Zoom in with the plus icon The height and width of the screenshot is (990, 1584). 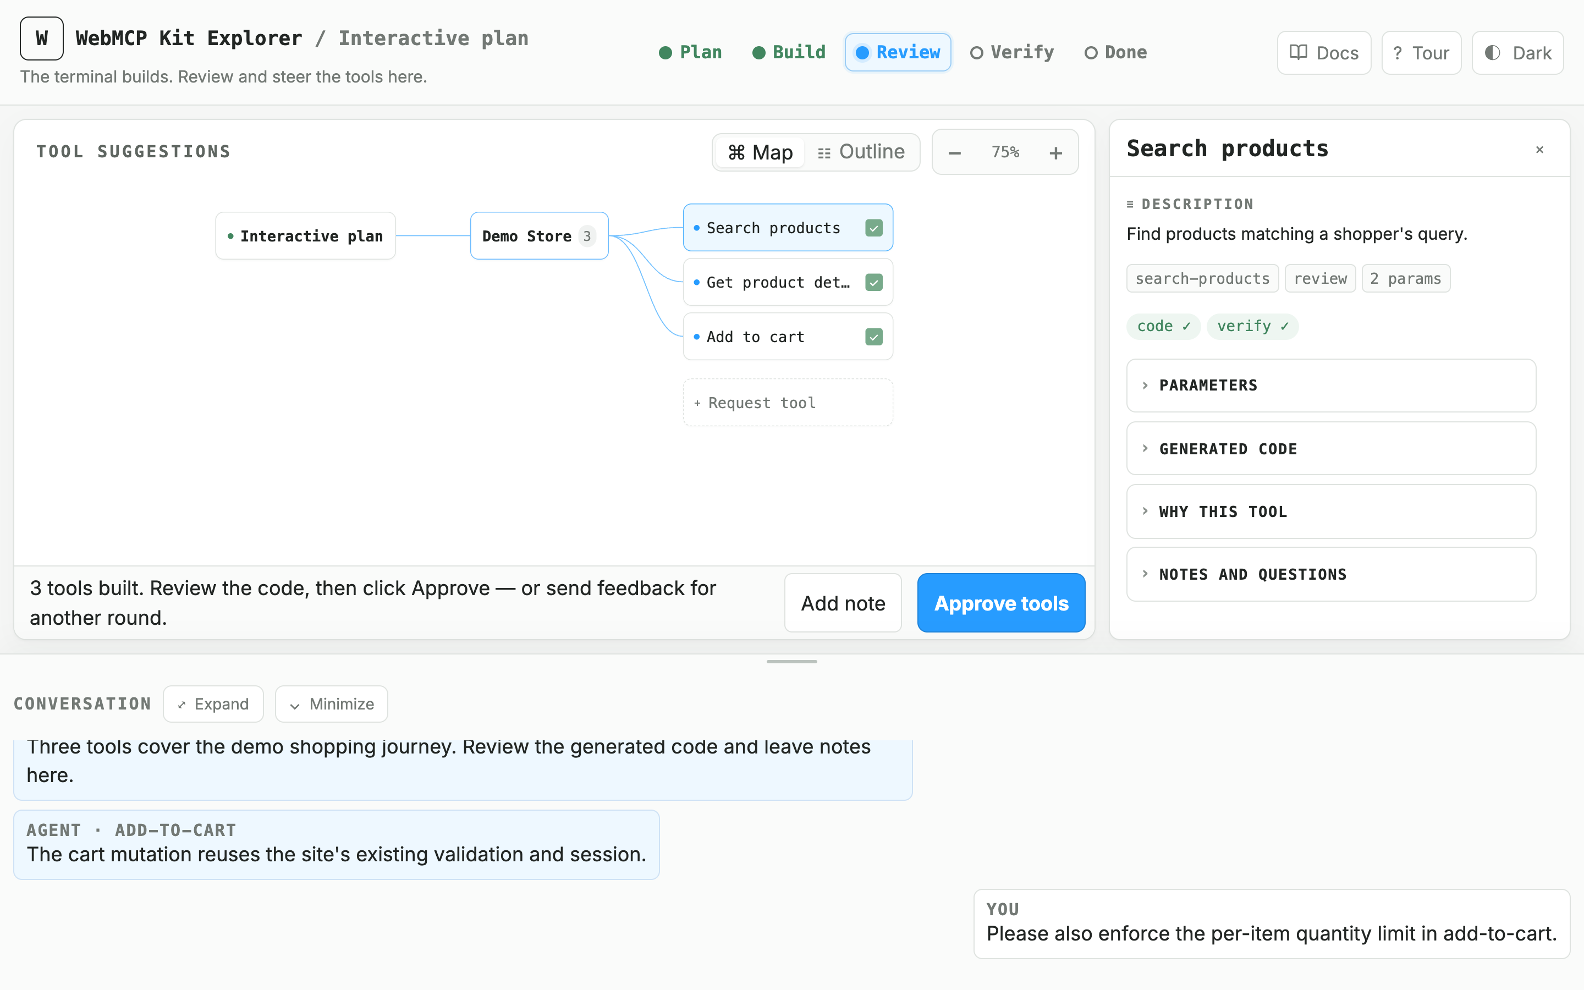point(1055,152)
